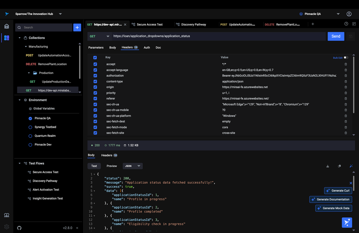Click the blue plus add button
Viewport: 359px width, 233px height.
tap(77, 27)
